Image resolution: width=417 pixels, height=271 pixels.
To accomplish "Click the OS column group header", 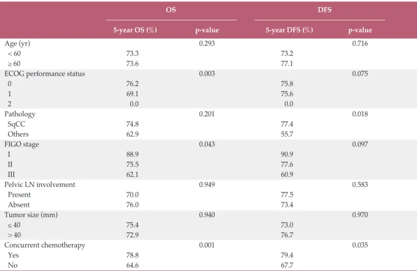I will coord(171,10).
